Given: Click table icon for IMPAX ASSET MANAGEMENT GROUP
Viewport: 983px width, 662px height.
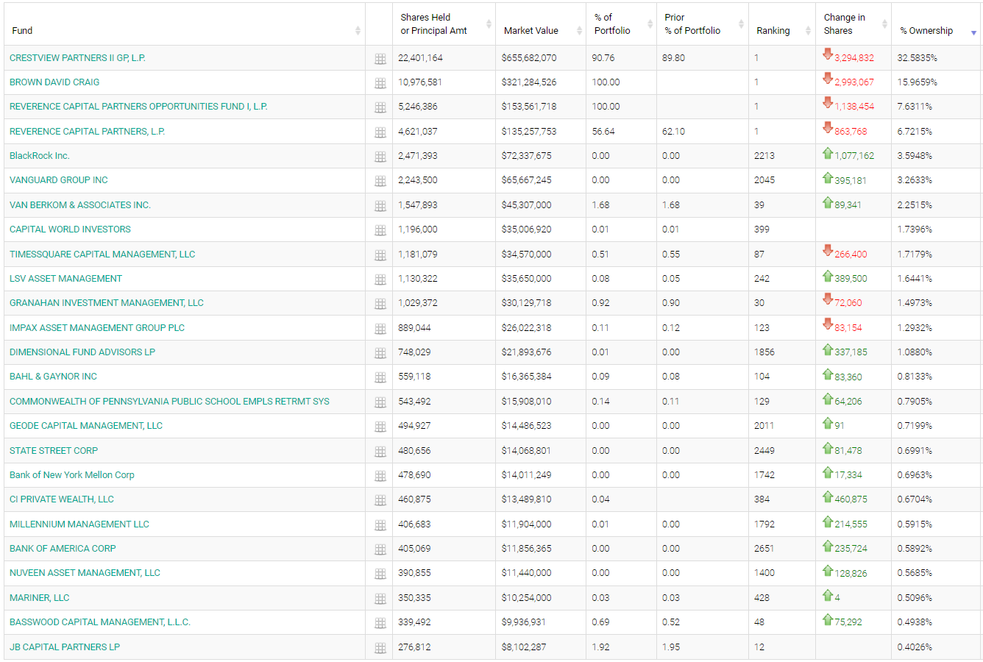Looking at the screenshot, I should (380, 329).
